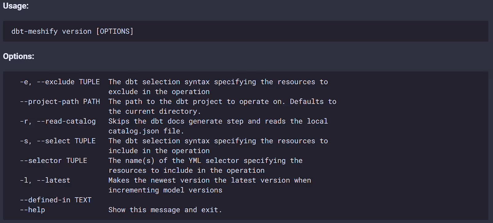Click 'resources to include in the operation' line
Image resolution: width=493 pixels, height=223 pixels.
coord(186,171)
